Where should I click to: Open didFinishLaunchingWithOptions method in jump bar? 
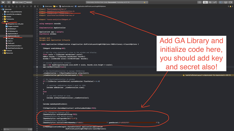point(91,6)
